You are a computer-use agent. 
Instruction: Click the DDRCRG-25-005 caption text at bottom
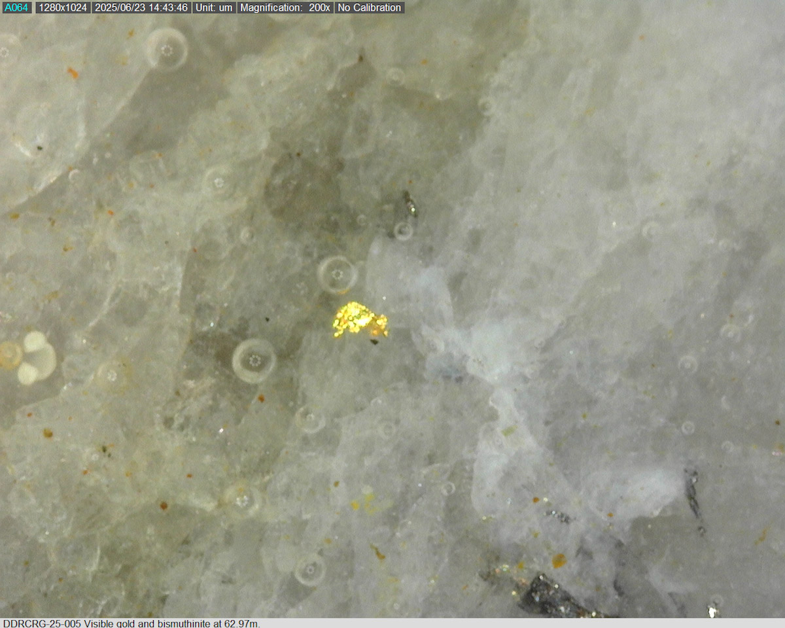click(x=131, y=623)
